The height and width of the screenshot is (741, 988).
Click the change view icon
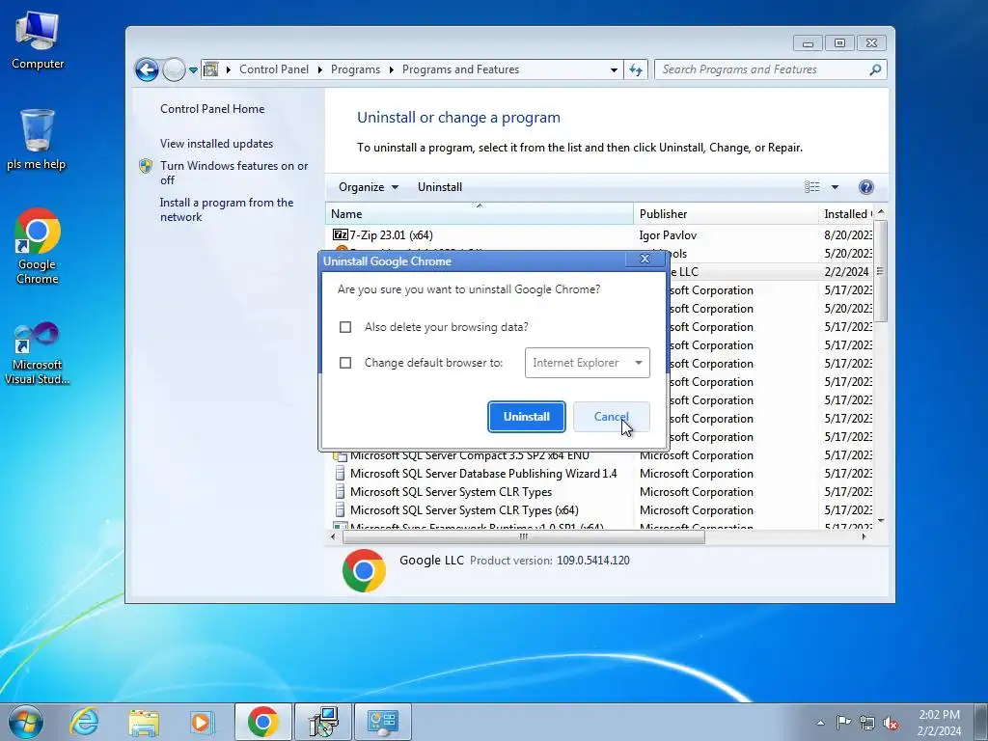[812, 186]
